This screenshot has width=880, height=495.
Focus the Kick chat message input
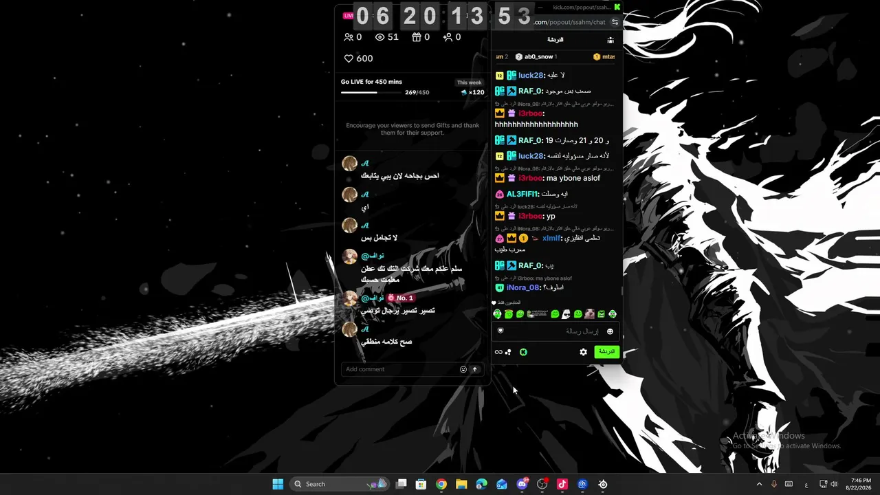click(557, 331)
